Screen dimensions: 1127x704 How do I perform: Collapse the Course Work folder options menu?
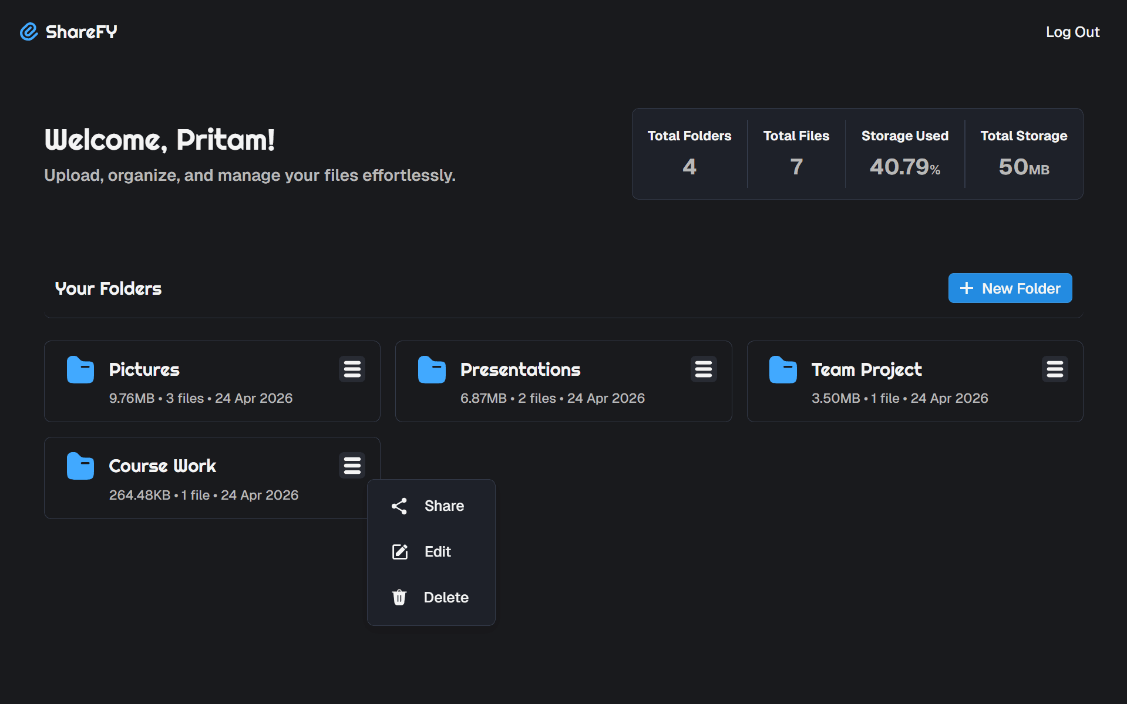point(352,466)
